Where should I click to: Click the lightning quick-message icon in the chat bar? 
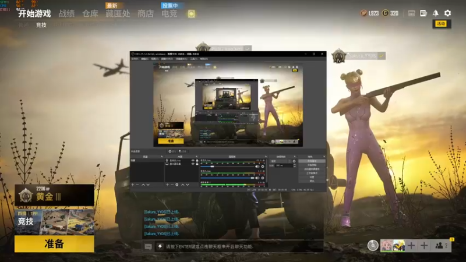[x=160, y=246]
